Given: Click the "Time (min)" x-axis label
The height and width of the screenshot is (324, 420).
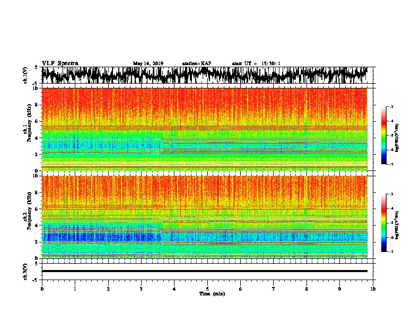Looking at the screenshot, I should (212, 294).
